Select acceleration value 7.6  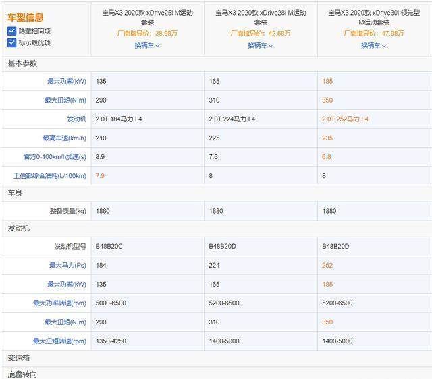[213, 157]
